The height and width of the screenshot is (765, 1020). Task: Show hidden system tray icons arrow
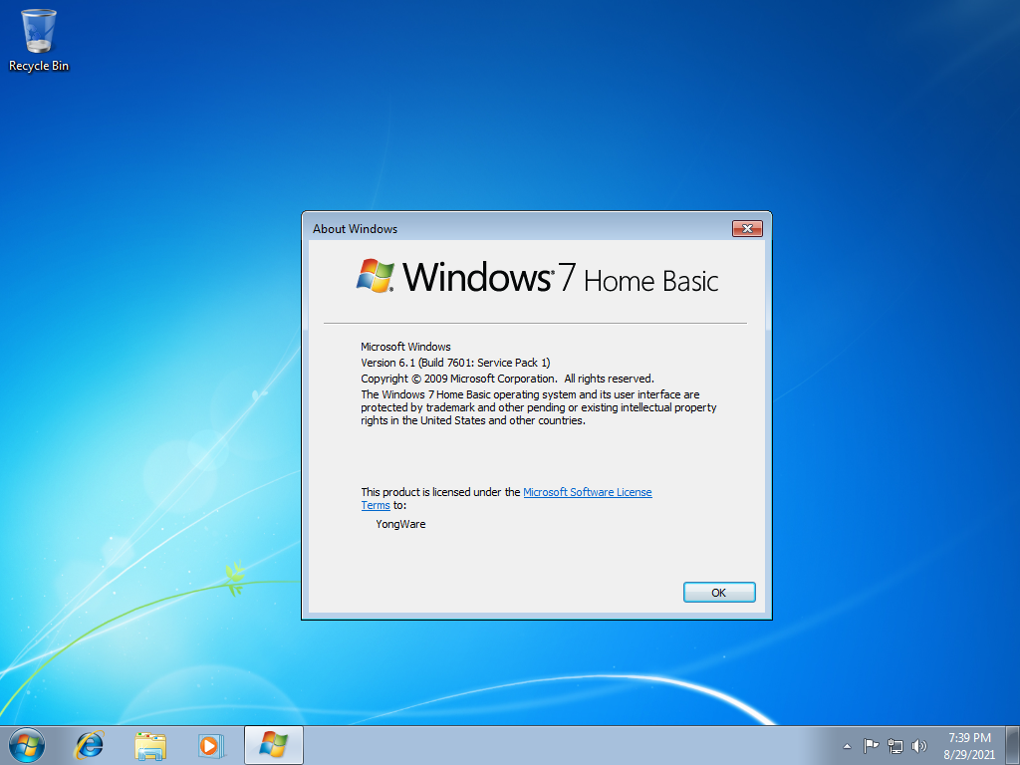[x=847, y=746]
